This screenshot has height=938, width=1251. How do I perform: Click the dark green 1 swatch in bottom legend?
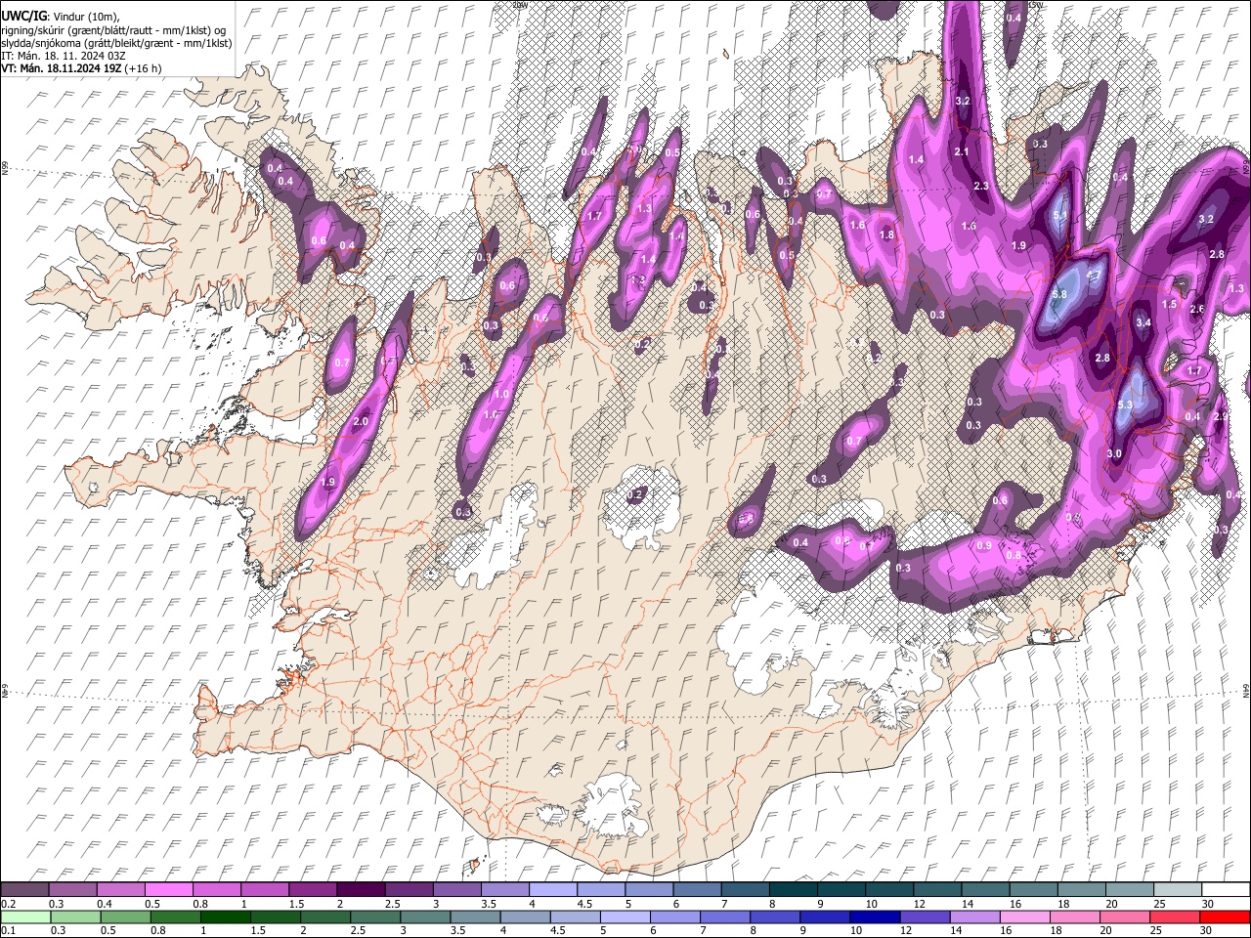click(x=226, y=917)
